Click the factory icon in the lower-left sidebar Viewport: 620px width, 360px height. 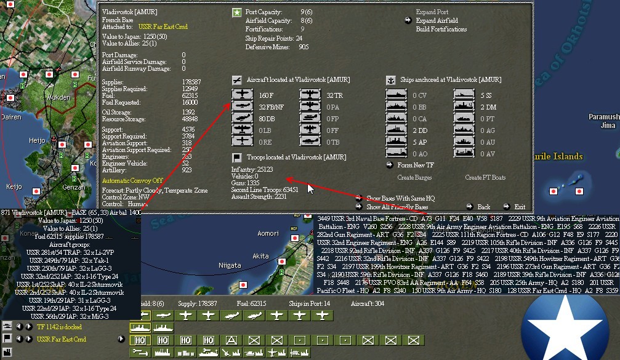tap(7, 352)
